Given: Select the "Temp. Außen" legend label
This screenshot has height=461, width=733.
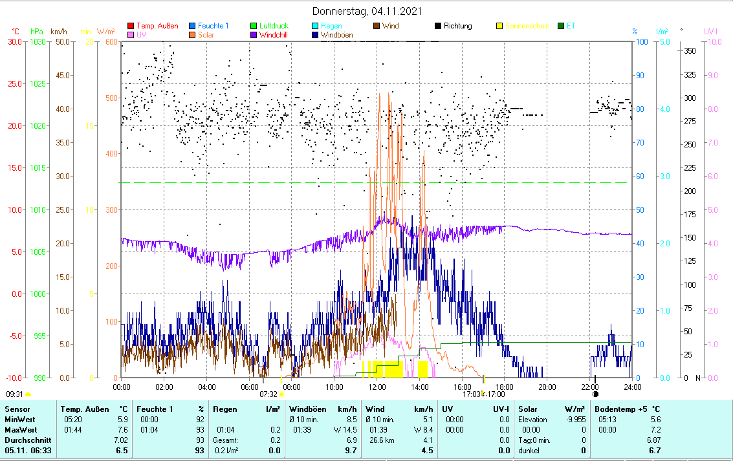Looking at the screenshot, I should coord(158,26).
